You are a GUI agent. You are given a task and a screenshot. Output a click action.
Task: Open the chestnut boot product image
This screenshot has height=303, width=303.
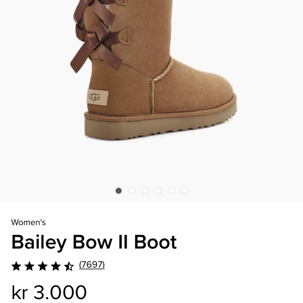click(x=154, y=70)
